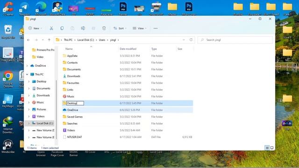This screenshot has width=299, height=168.
Task: Click the Search yingl input box
Action: point(235,40)
